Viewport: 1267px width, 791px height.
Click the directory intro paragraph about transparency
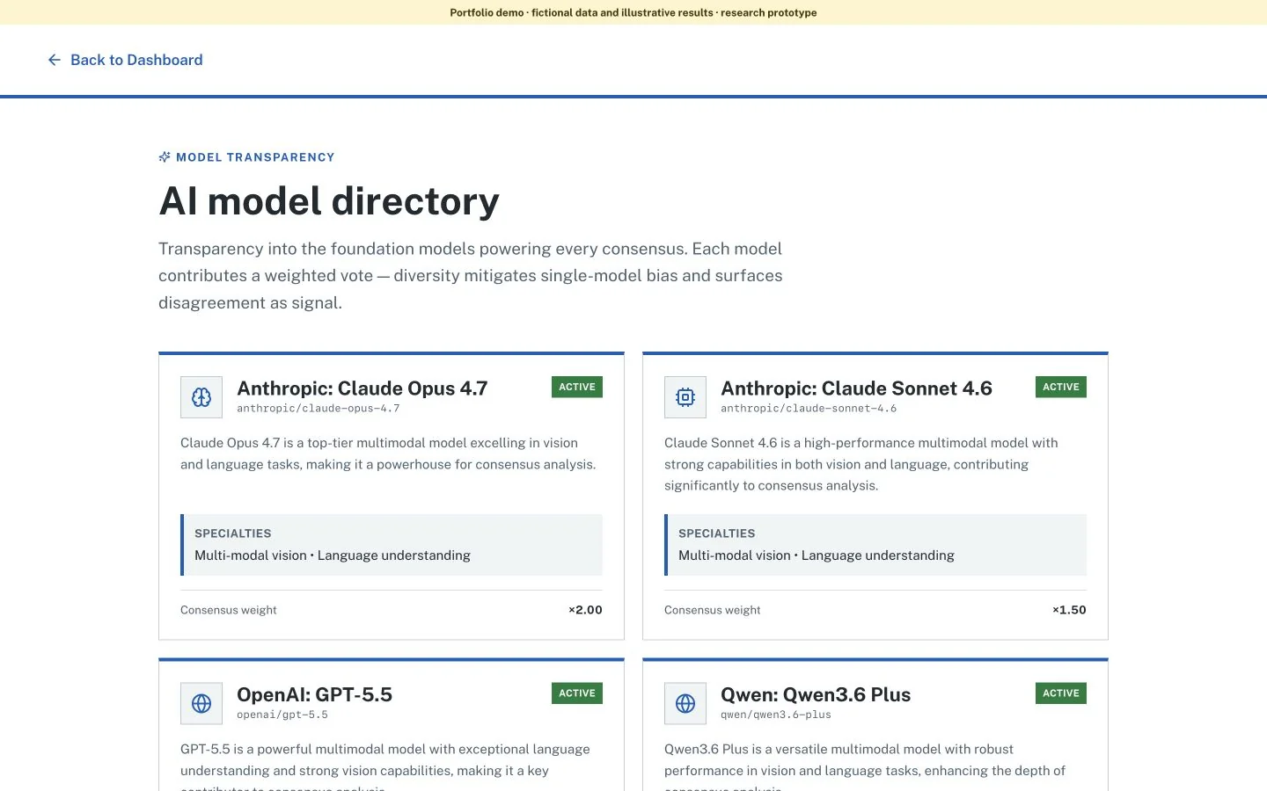coord(471,276)
